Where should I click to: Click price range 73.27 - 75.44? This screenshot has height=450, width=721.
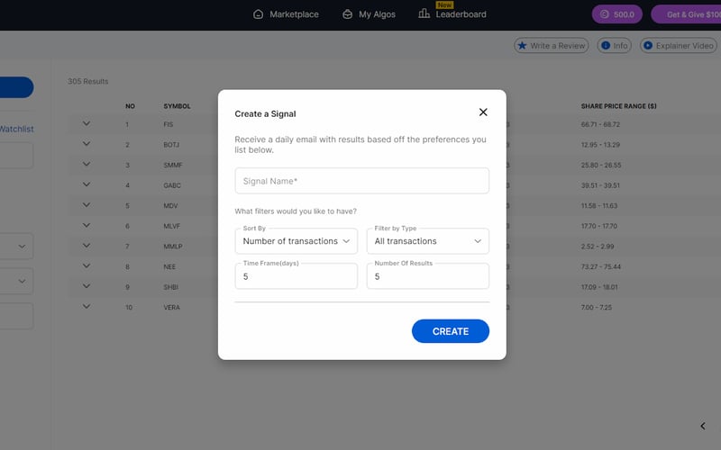click(x=600, y=266)
